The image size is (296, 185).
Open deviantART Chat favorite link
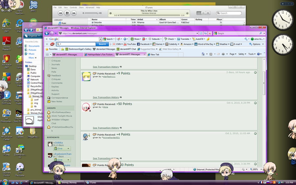[126, 49]
